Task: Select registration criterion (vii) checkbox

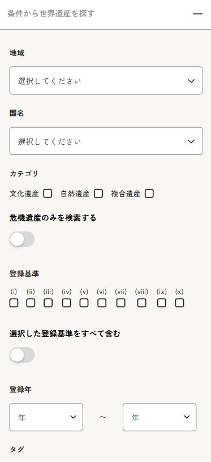Action: click(x=120, y=303)
